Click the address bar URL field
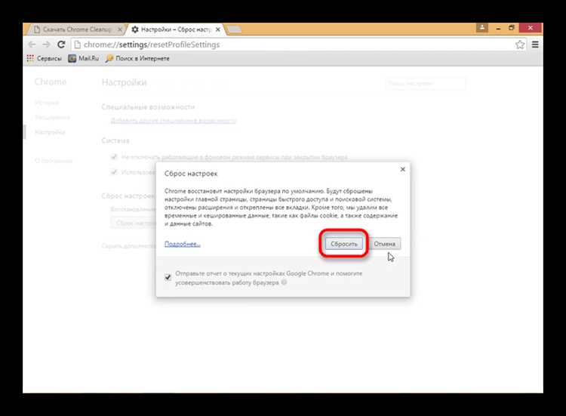 [293, 45]
